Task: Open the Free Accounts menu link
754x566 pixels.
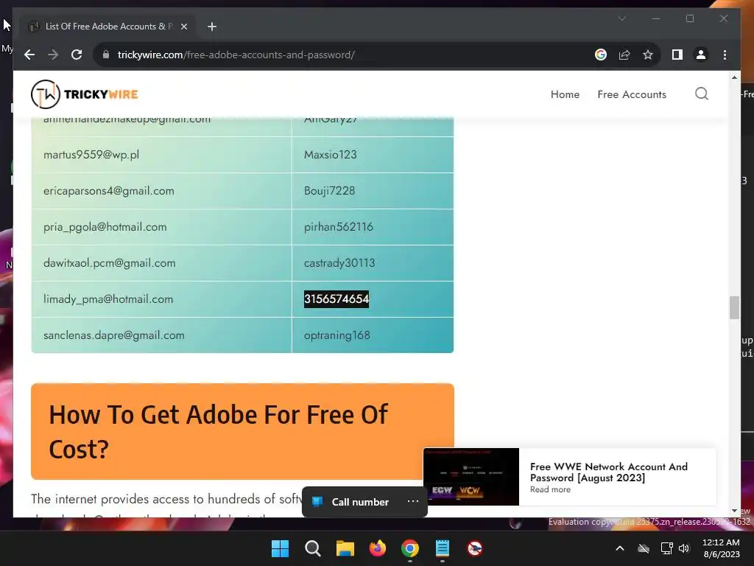Action: coord(632,94)
